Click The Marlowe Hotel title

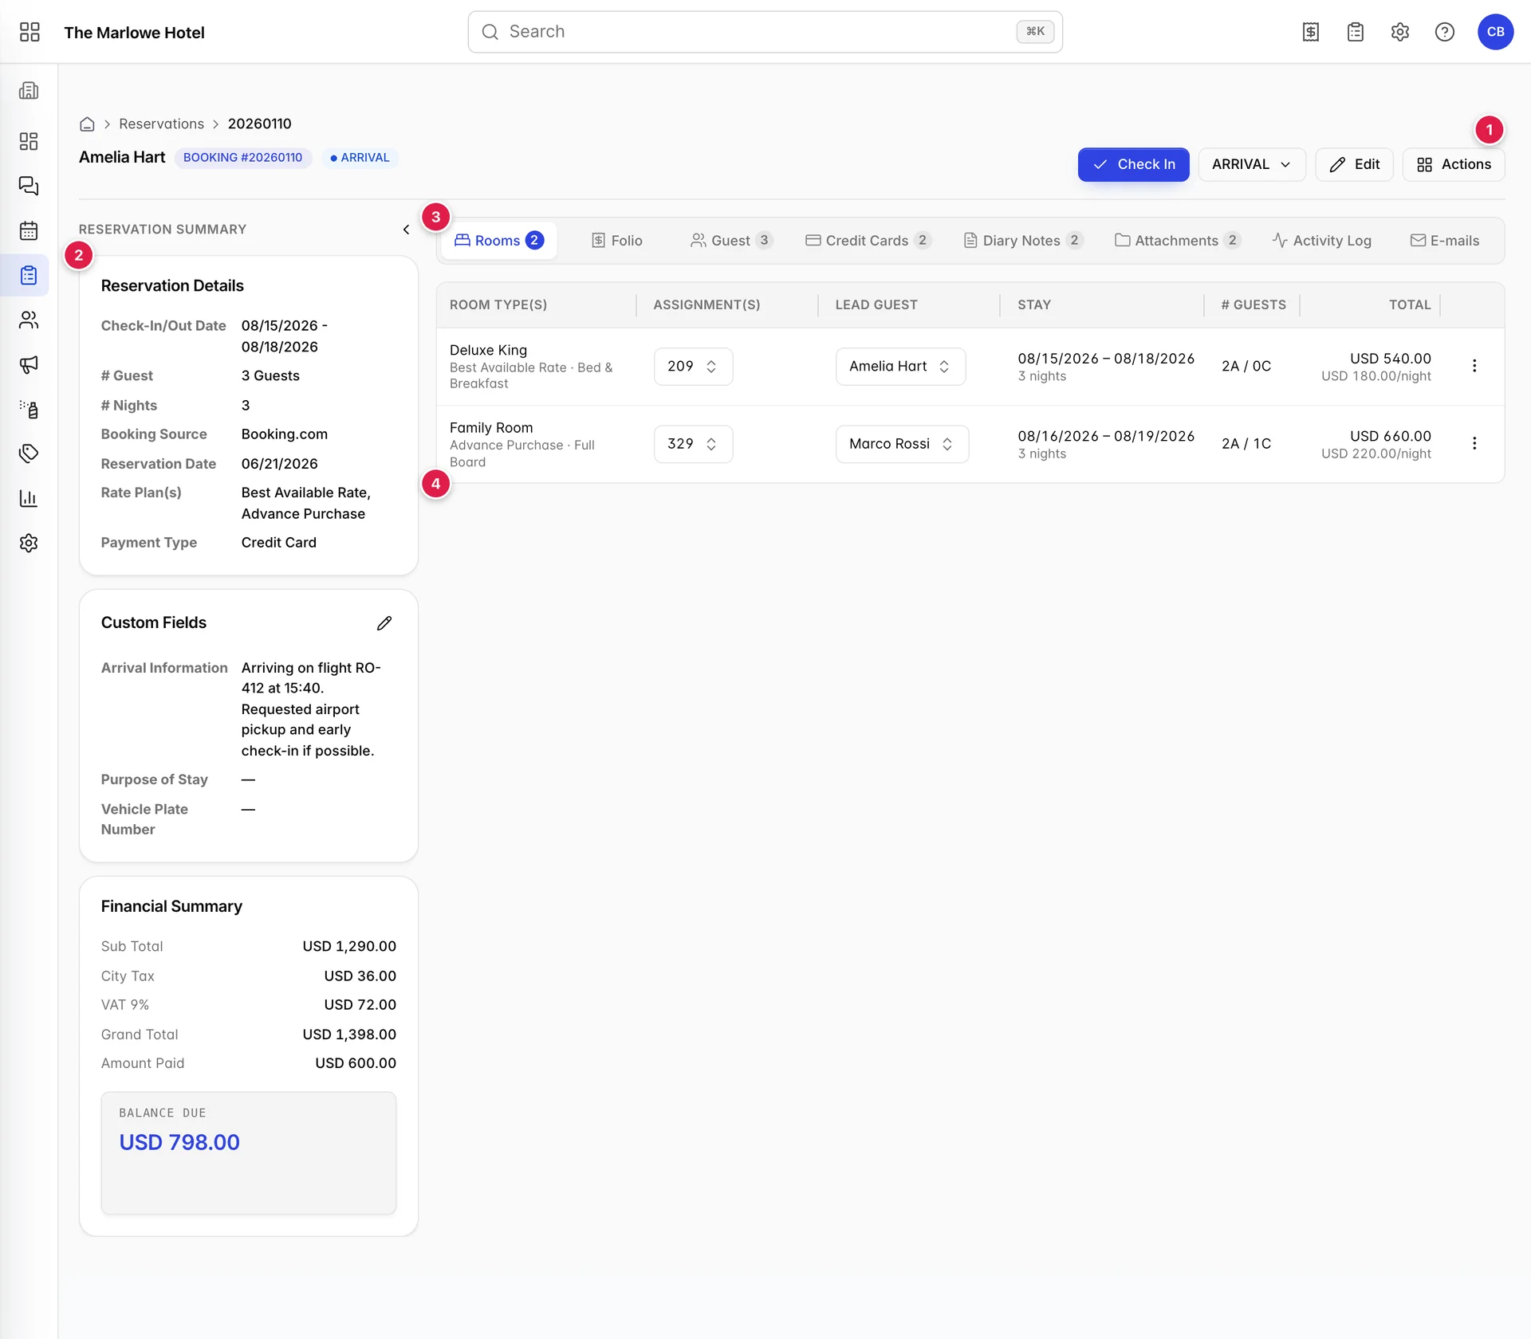tap(134, 33)
